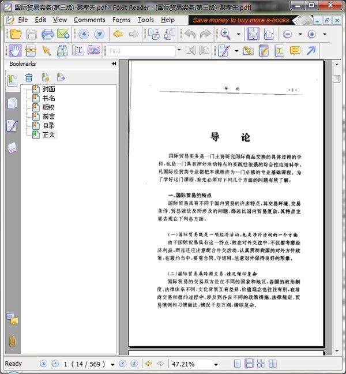Email the document using the envelope icon
Image resolution: width=346 pixels, height=374 pixels.
coord(63,34)
